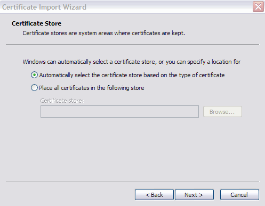This screenshot has width=265, height=206.
Task: Cancel the certificate import
Action: pos(239,195)
